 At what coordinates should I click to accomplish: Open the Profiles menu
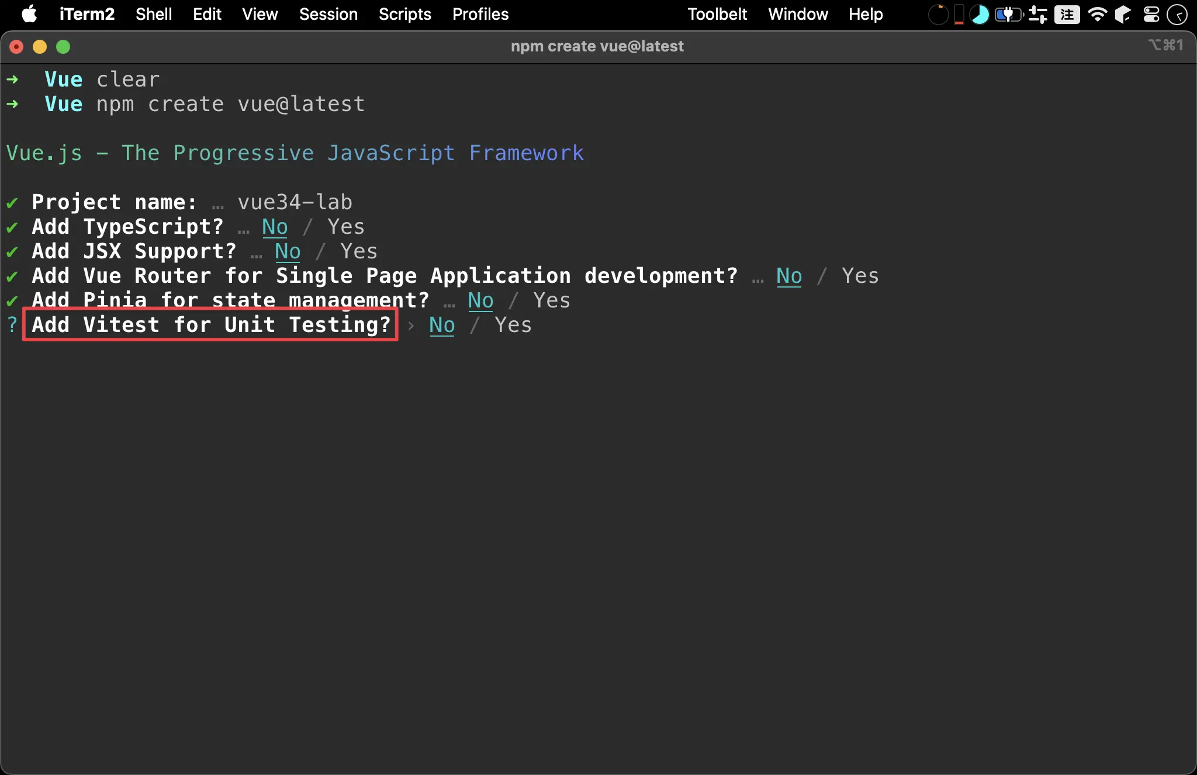[480, 14]
